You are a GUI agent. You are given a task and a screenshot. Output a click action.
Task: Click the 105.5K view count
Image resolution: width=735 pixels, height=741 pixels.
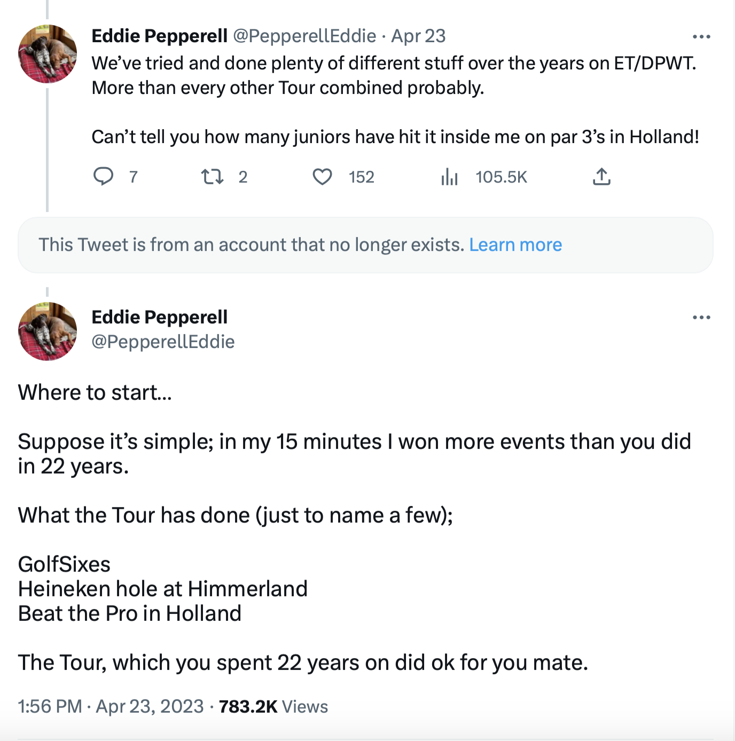point(501,177)
